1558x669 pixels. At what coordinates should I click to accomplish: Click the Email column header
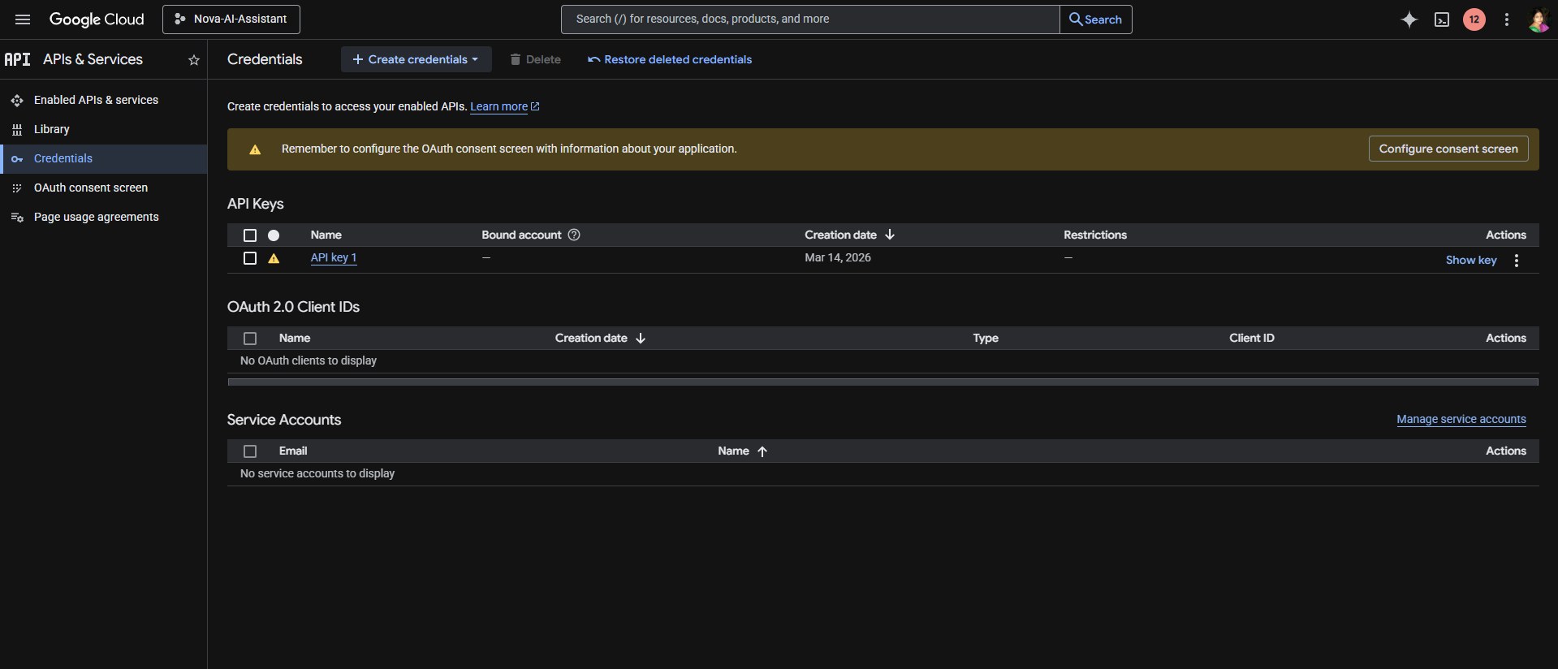click(293, 451)
